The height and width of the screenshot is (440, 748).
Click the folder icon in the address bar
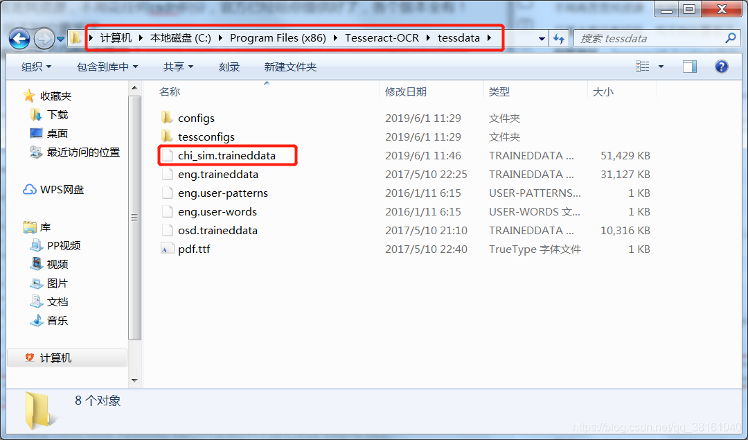click(x=75, y=37)
